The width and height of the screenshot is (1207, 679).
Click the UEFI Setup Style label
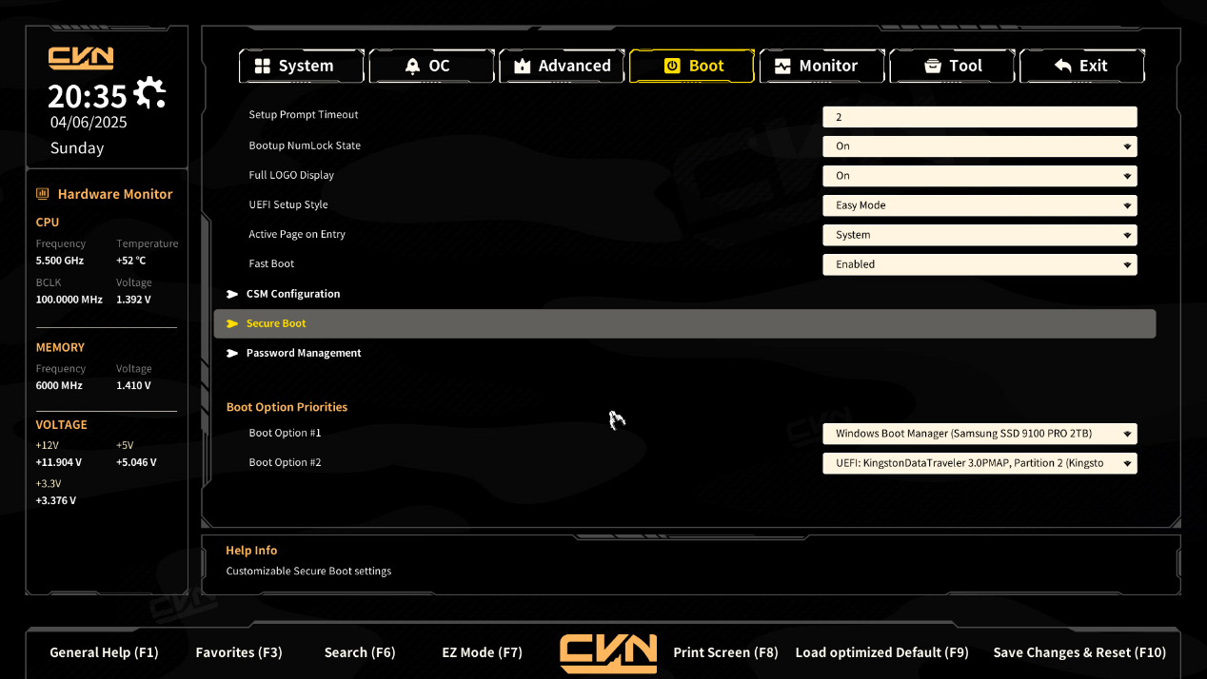288,204
